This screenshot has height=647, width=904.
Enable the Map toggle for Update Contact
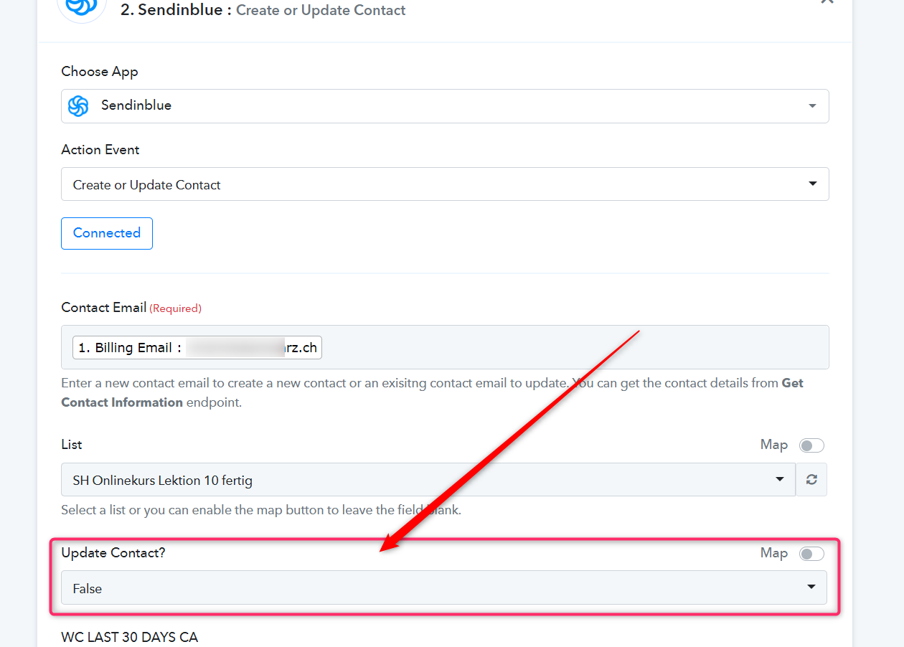pyautogui.click(x=811, y=554)
